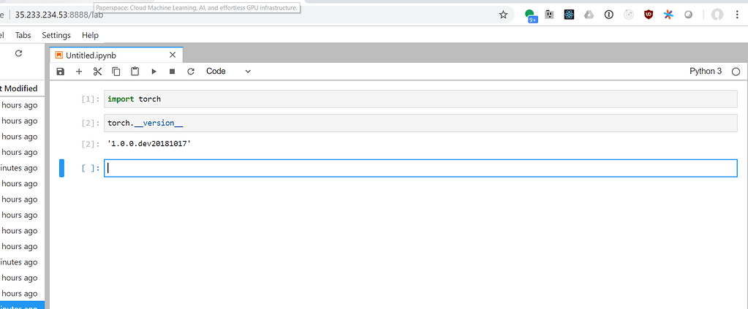
Task: Save the notebook with the disk icon
Action: (61, 72)
